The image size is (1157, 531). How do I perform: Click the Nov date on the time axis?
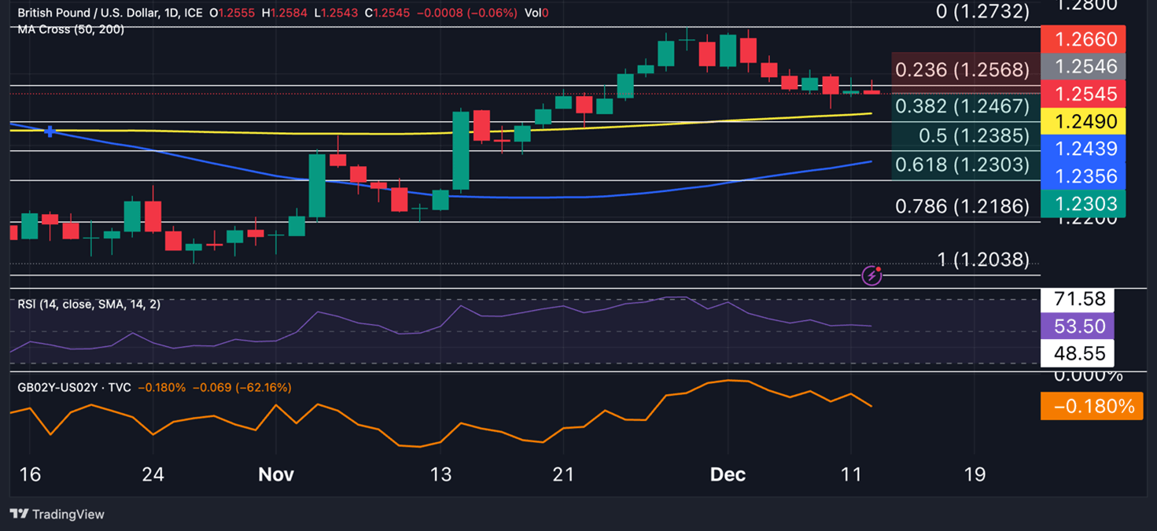point(276,475)
